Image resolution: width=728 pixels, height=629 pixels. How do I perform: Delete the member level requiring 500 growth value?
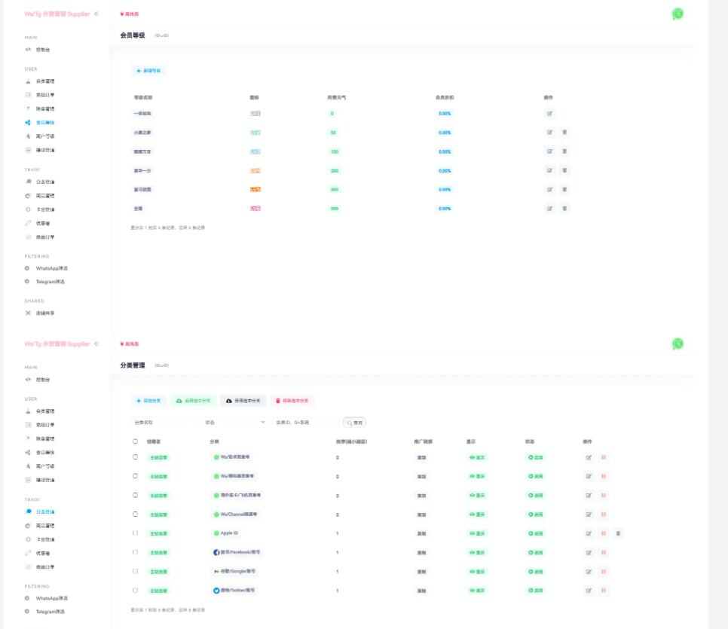(x=565, y=209)
